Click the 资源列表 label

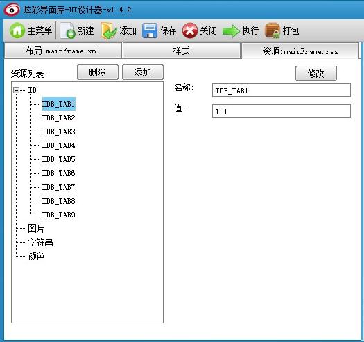tap(29, 73)
